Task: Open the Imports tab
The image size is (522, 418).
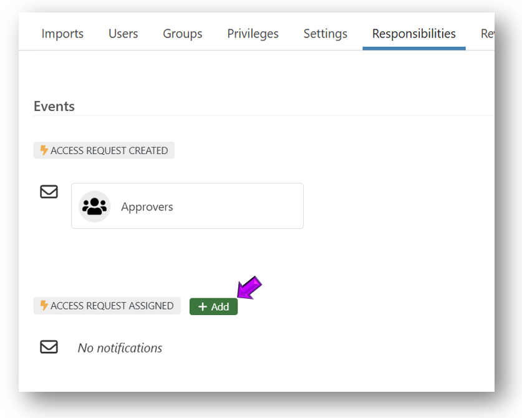Action: click(62, 34)
